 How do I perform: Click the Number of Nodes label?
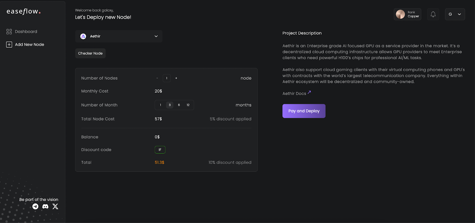click(x=99, y=78)
